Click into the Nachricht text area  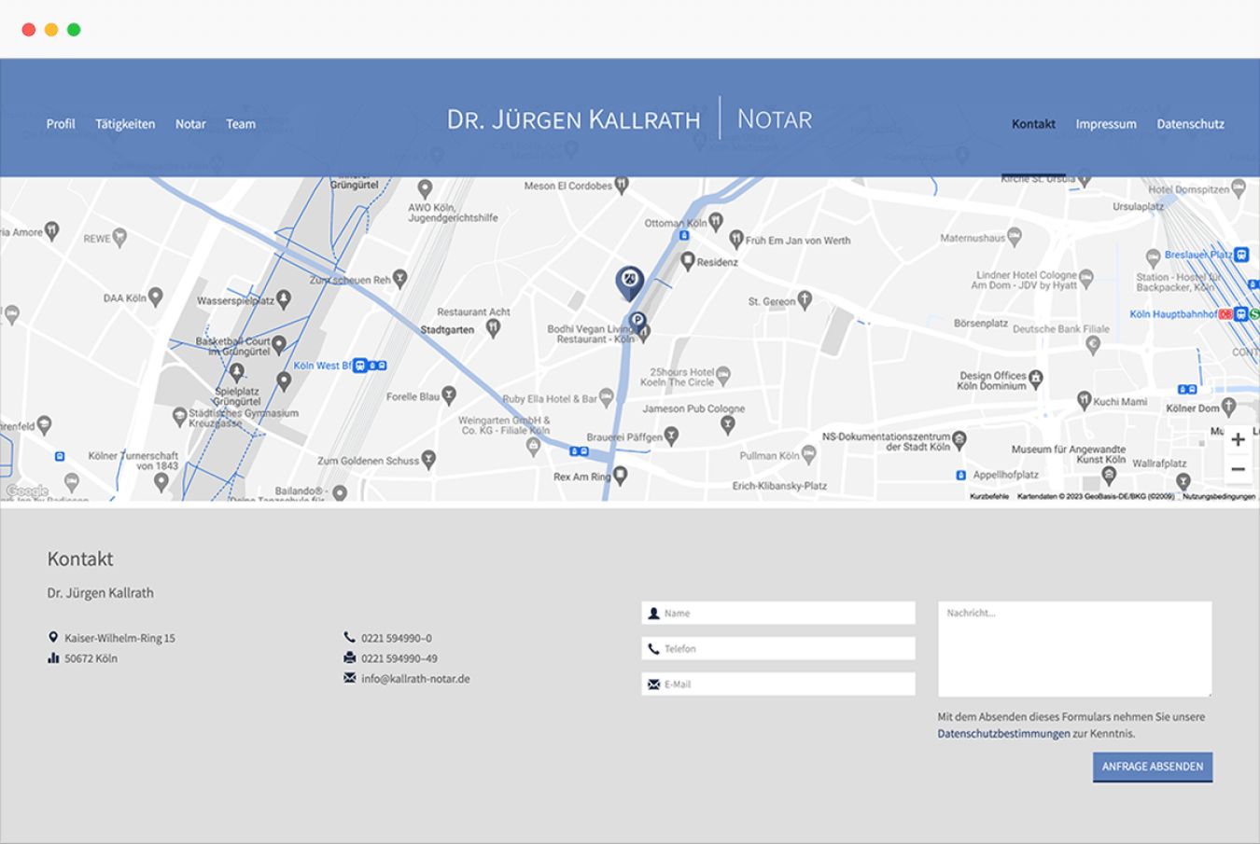click(x=1074, y=649)
